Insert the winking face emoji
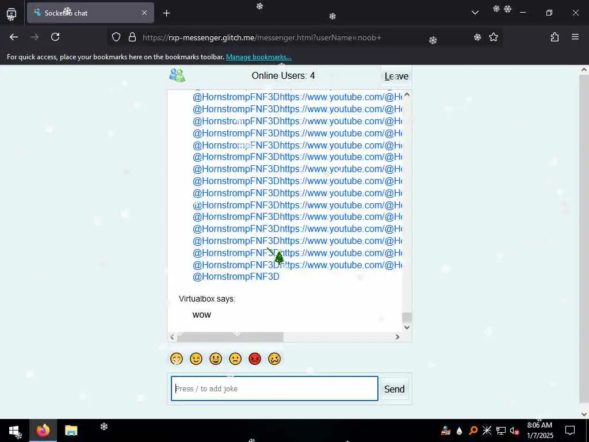Viewport: 589px width, 442px height. [x=196, y=359]
